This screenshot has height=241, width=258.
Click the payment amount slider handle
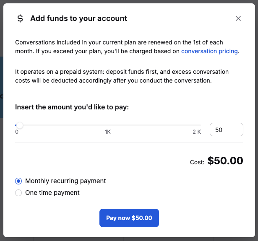[x=19, y=125]
